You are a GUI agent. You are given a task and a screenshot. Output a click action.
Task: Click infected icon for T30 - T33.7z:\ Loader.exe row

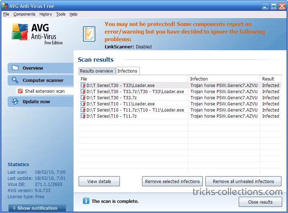(x=83, y=91)
